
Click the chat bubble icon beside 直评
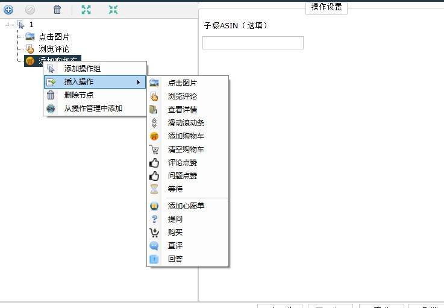click(x=154, y=246)
